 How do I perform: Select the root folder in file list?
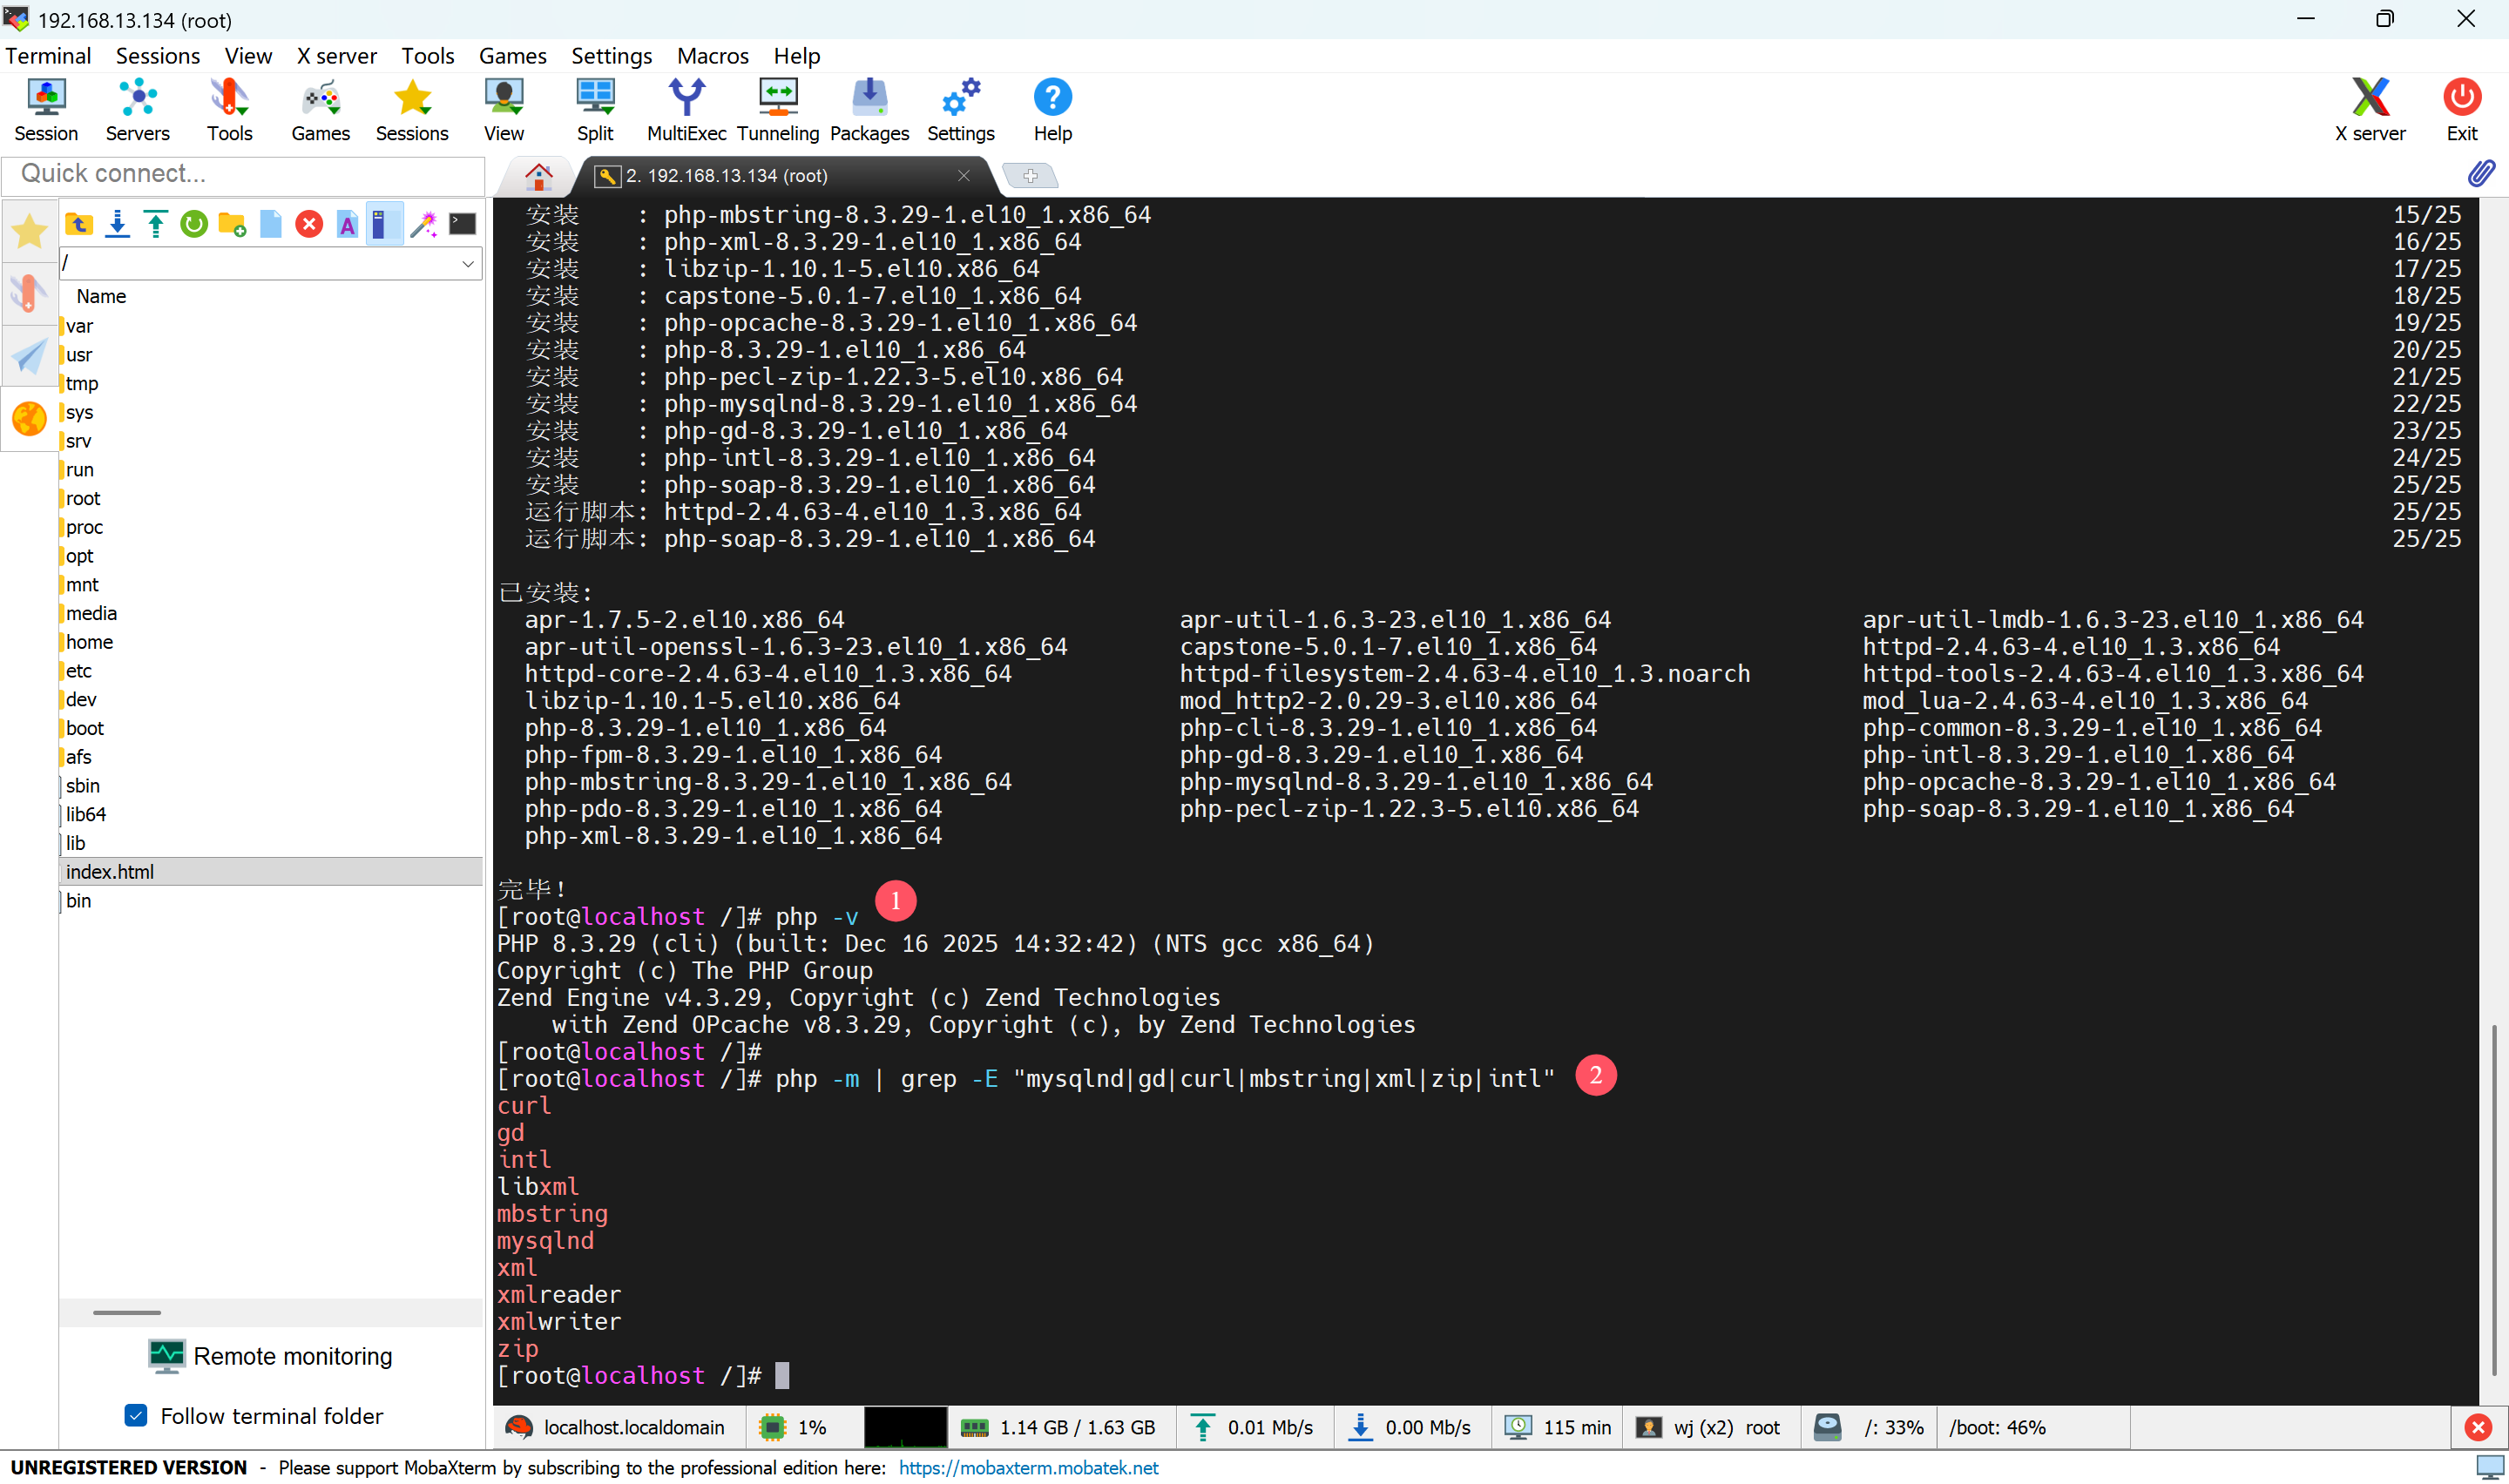83,498
